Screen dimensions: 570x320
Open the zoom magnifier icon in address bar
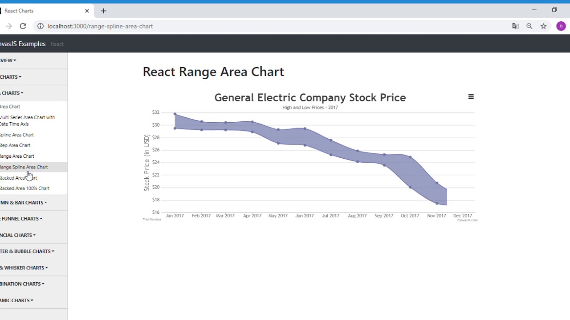click(529, 26)
